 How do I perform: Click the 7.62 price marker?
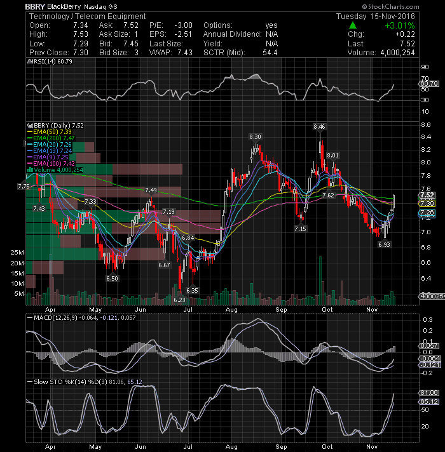point(328,195)
